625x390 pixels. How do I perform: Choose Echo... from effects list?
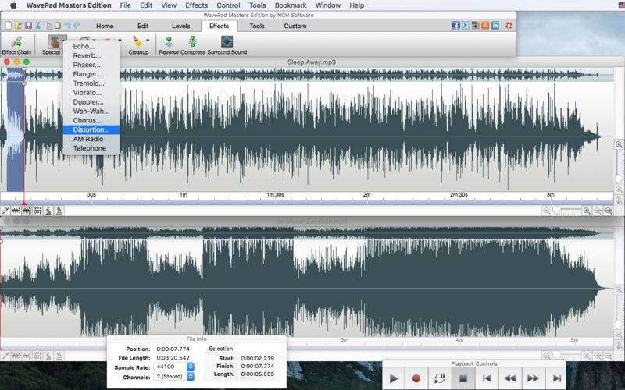pos(91,47)
